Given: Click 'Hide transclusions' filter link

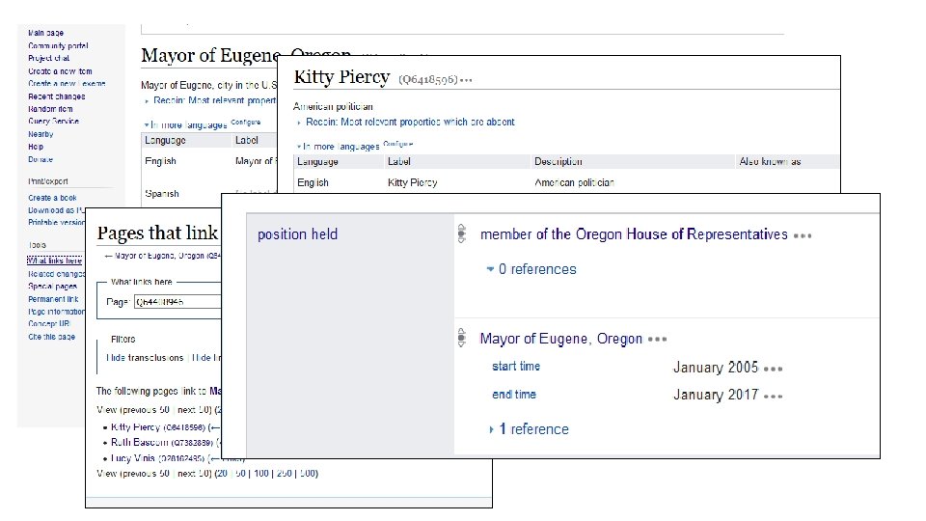Looking at the screenshot, I should tap(145, 357).
